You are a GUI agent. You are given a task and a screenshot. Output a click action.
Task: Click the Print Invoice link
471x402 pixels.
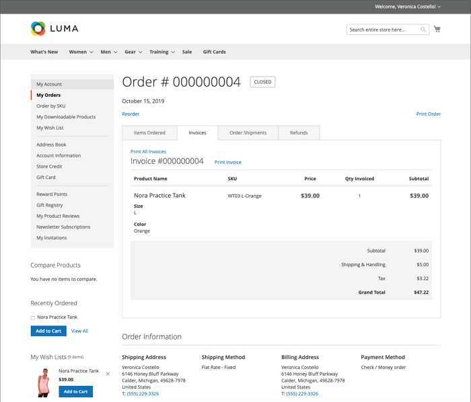(227, 162)
